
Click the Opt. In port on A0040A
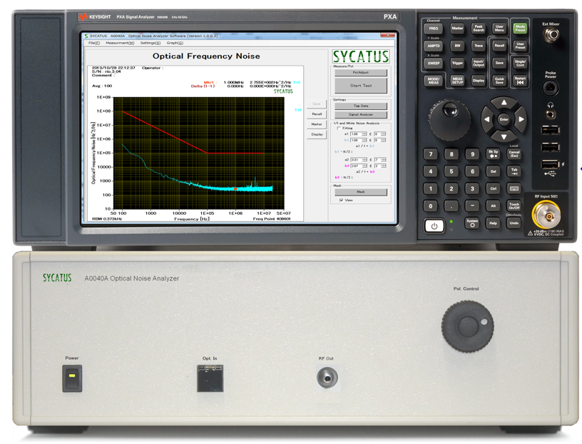[x=210, y=378]
